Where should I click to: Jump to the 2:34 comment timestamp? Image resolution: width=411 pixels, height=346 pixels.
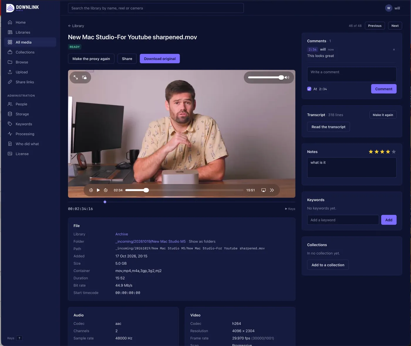click(x=312, y=50)
